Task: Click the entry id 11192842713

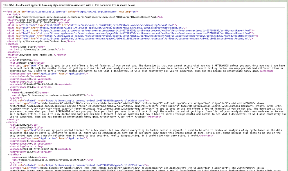Action: point(23,125)
